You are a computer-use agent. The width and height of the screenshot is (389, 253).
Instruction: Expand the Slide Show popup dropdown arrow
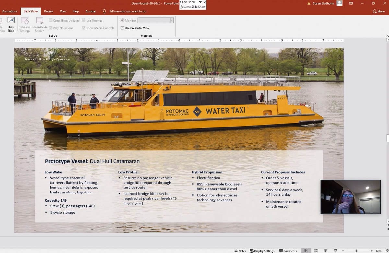coord(200,2)
